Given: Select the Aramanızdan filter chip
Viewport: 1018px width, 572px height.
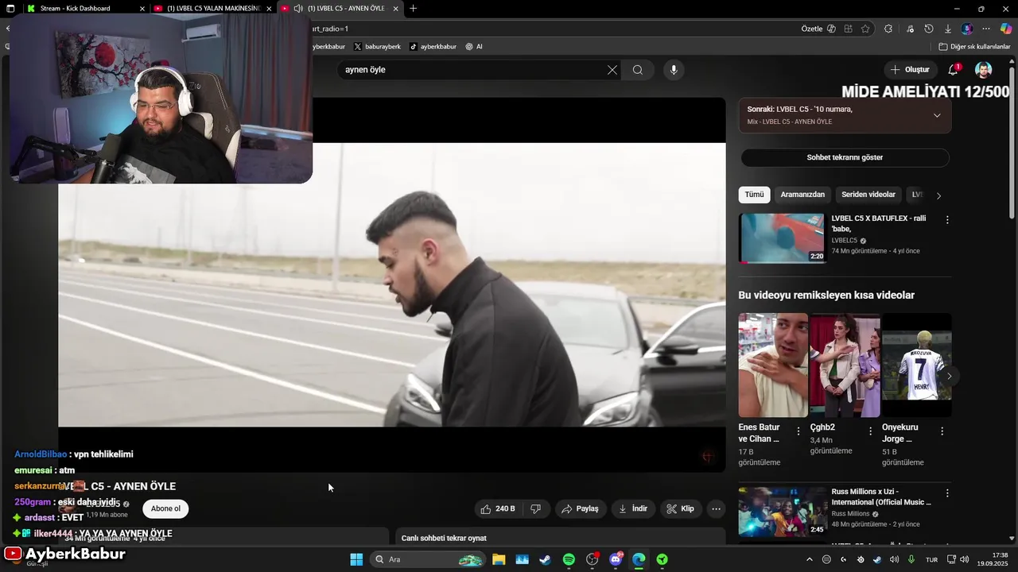Looking at the screenshot, I should 802,195.
